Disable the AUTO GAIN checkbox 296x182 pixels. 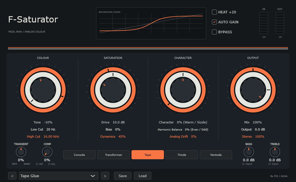[214, 22]
